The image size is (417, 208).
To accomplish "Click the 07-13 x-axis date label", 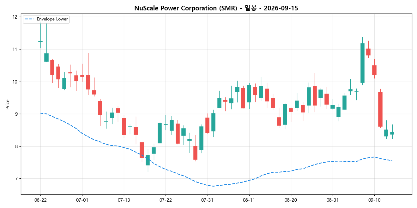I will [124, 200].
